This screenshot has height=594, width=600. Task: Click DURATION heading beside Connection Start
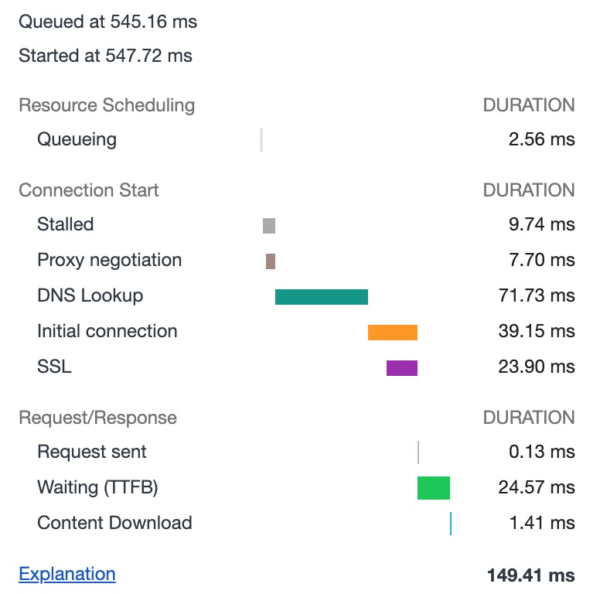529,190
